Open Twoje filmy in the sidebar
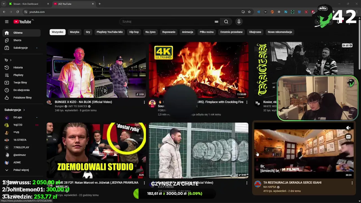Image resolution: width=361 pixels, height=203 pixels. (21, 83)
